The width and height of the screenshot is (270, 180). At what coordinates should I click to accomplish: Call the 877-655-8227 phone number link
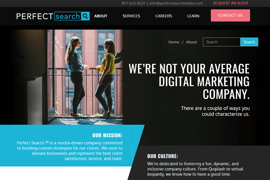click(134, 3)
